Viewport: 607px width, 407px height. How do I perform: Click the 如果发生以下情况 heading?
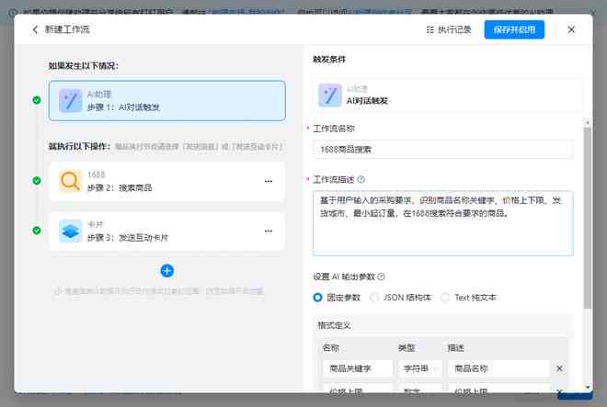[x=83, y=66]
